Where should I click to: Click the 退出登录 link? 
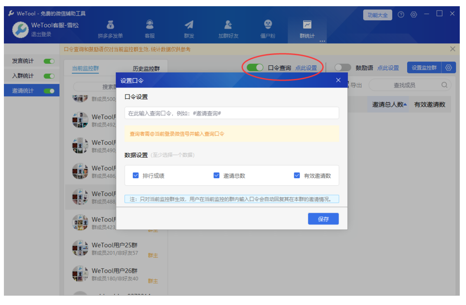(x=41, y=34)
